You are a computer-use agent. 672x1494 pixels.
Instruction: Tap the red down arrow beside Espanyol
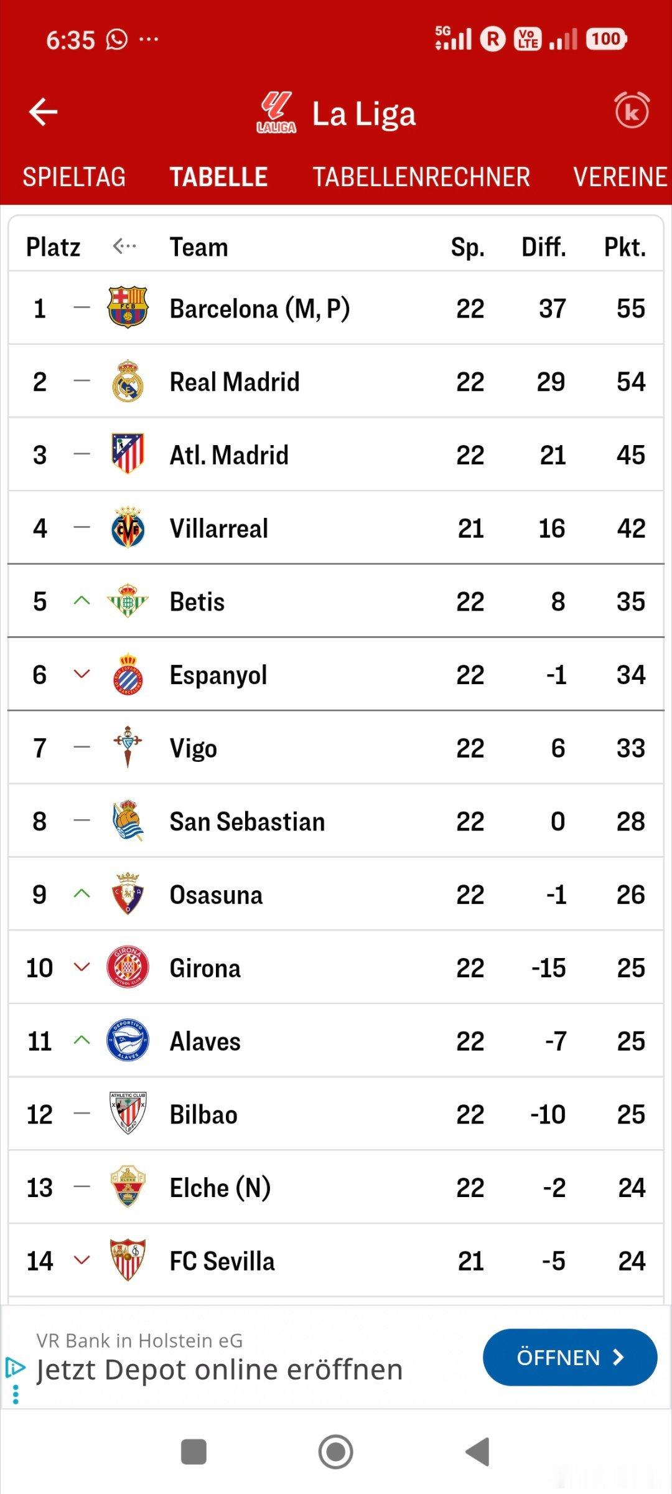82,674
